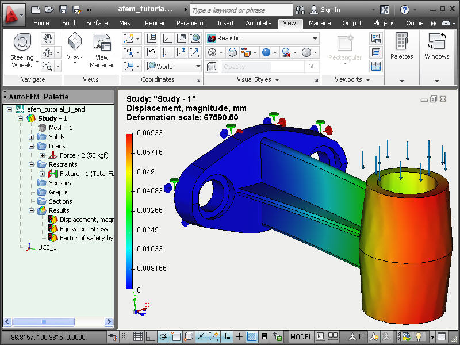The width and height of the screenshot is (460, 345).
Task: Open the Steering Wheels tool
Action: tap(22, 51)
